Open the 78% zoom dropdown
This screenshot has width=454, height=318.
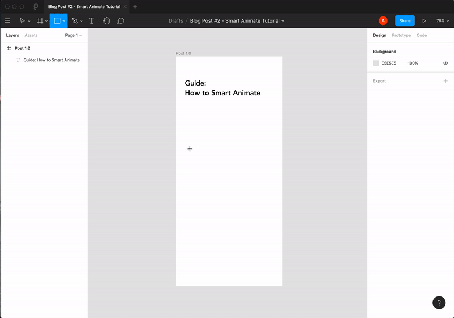click(x=443, y=21)
